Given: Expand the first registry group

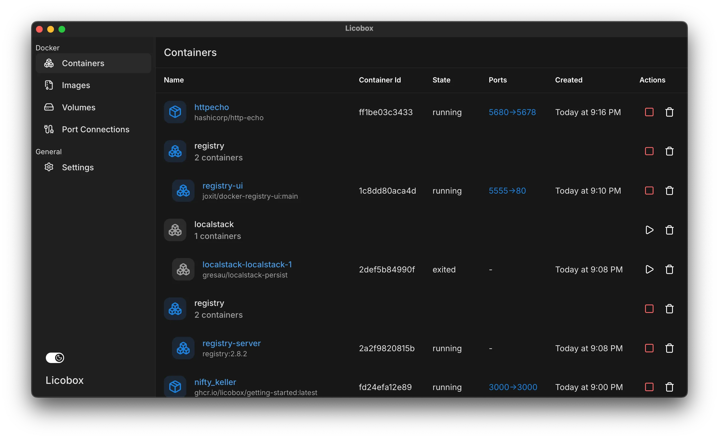Looking at the screenshot, I should pos(209,151).
